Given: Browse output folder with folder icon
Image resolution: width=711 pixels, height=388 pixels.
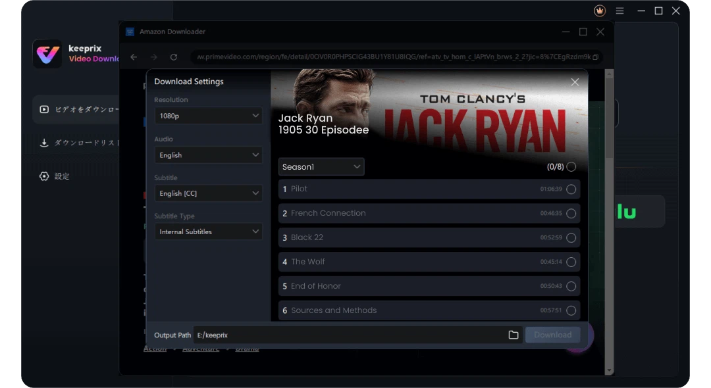Looking at the screenshot, I should pos(513,335).
